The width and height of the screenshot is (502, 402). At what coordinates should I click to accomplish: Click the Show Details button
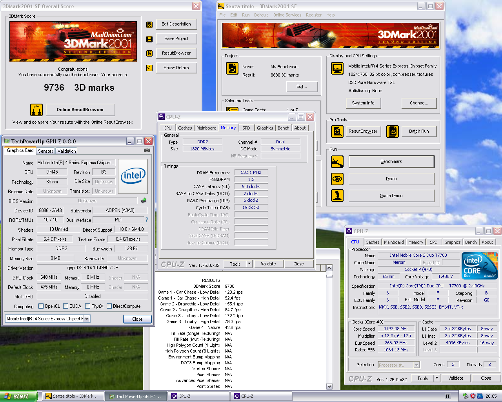[176, 68]
